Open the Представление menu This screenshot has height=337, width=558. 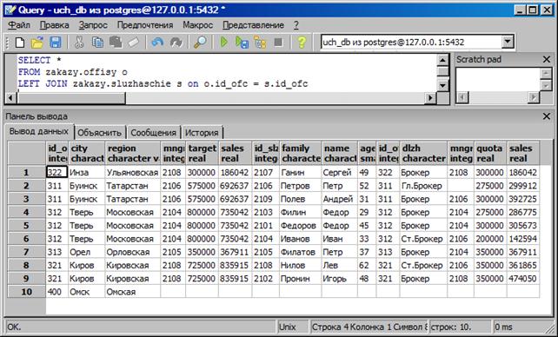[x=254, y=25]
